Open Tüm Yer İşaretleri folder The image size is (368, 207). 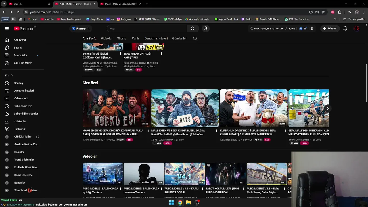354,19
